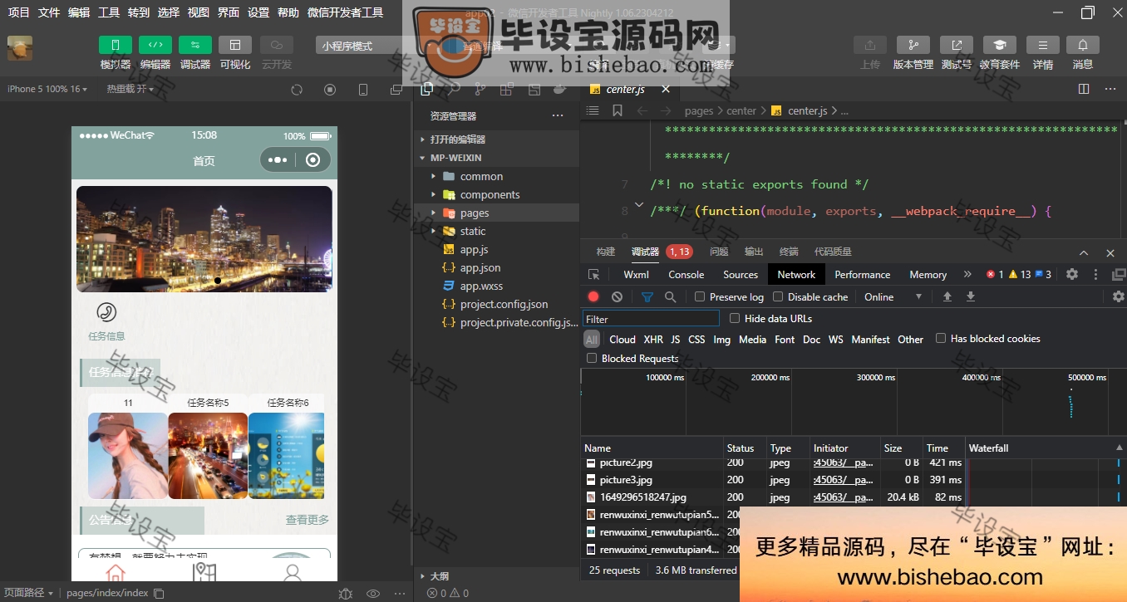
Task: Open DevTools settings gear
Action: (x=1072, y=274)
